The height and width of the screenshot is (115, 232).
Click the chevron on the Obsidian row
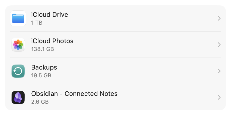pyautogui.click(x=219, y=97)
